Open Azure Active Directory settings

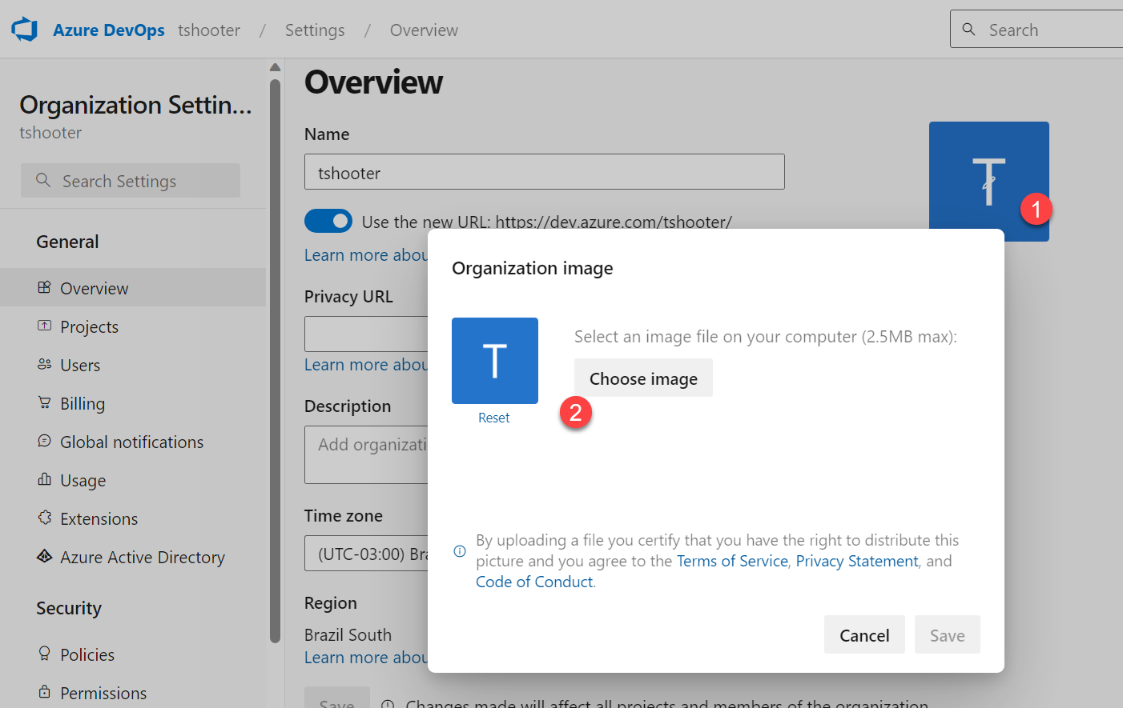133,557
